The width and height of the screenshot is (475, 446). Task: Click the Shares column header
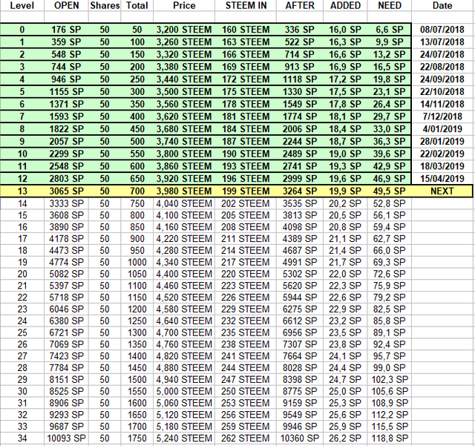coord(105,5)
